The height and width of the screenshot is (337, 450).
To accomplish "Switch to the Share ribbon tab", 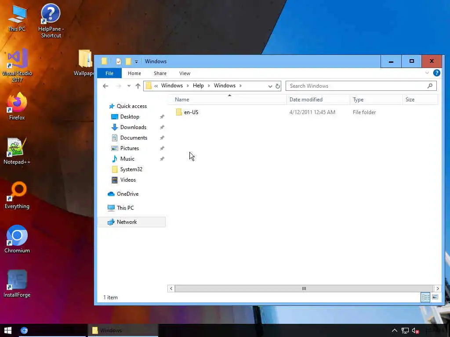I will 160,73.
